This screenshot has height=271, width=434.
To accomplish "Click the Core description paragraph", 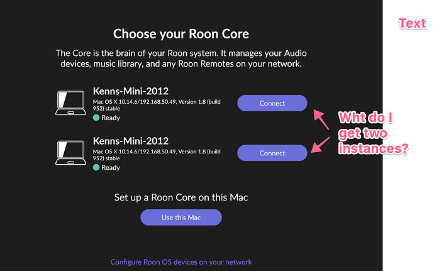I will click(x=181, y=58).
